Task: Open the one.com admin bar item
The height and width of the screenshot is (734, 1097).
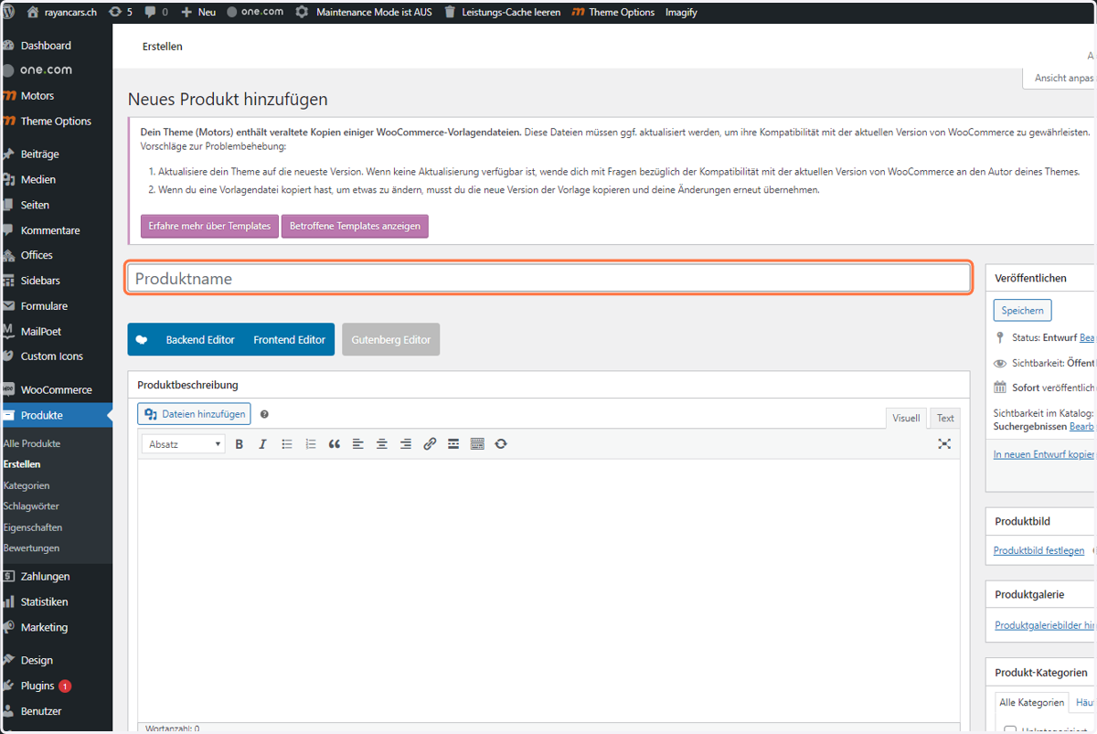Action: tap(256, 13)
